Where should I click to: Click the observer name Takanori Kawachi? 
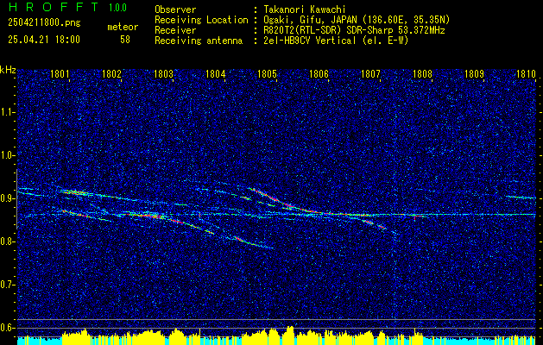305,9
